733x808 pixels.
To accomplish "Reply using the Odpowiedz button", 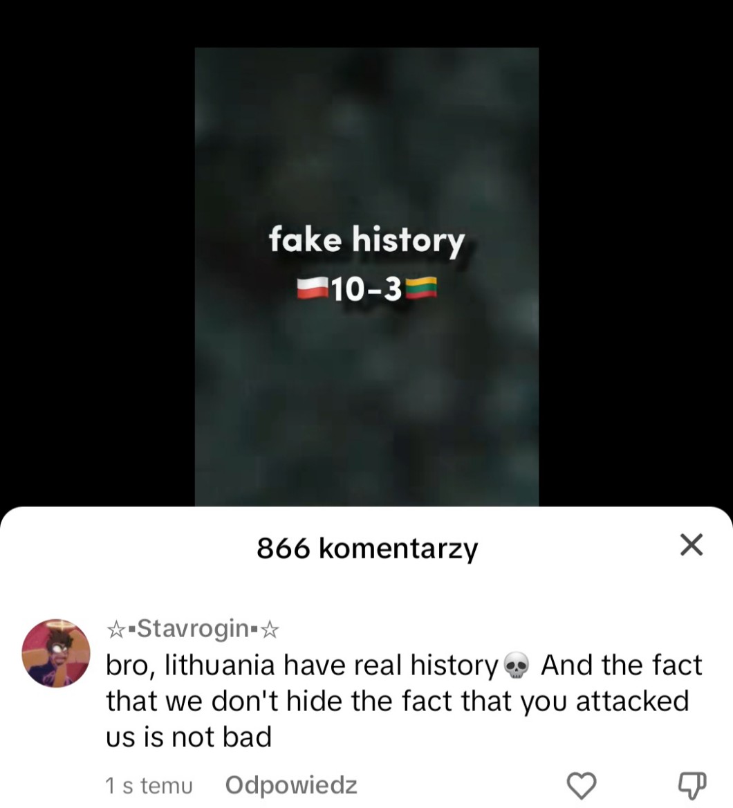I will click(291, 785).
